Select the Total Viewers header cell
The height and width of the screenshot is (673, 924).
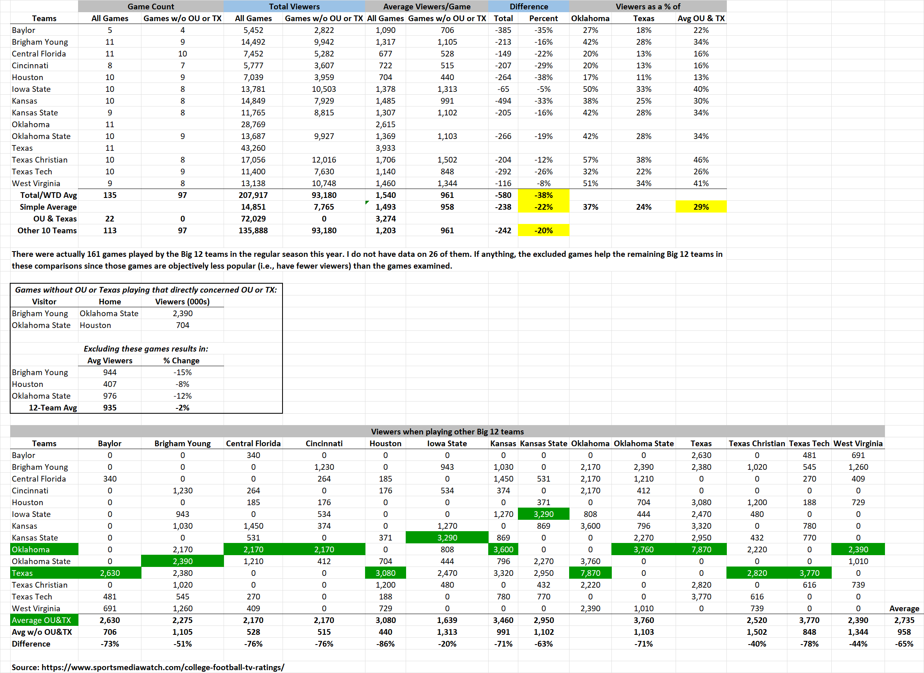coord(294,7)
